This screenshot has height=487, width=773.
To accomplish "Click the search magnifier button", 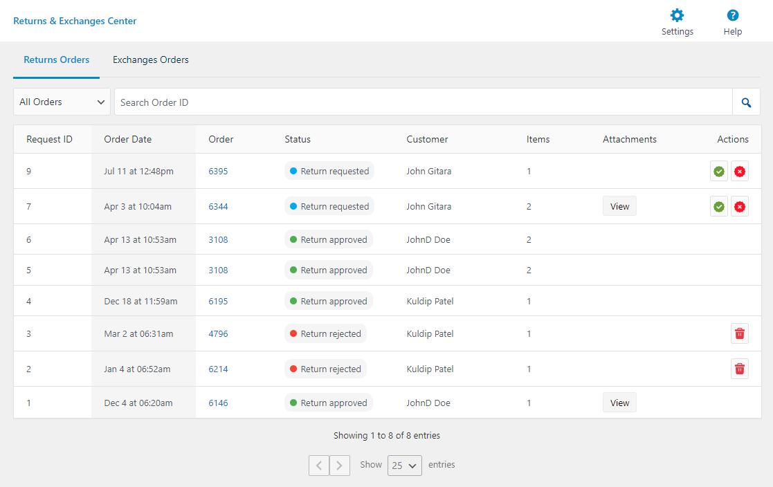I will tap(746, 102).
